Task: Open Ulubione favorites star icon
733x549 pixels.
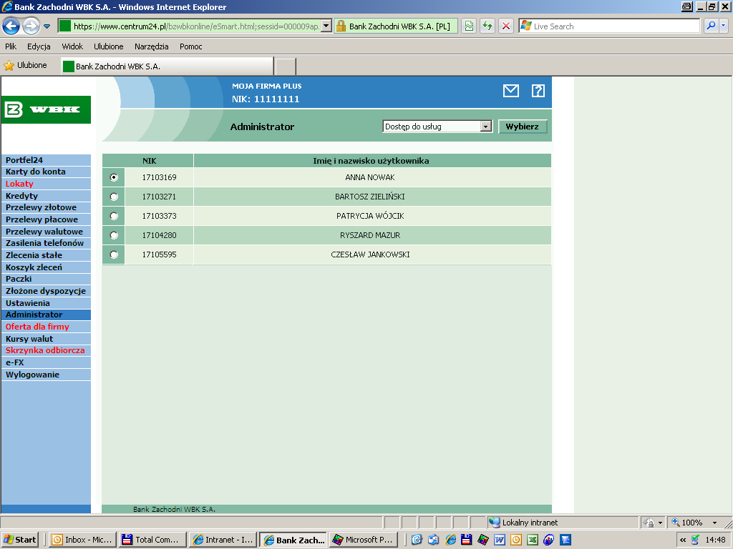Action: (x=9, y=66)
